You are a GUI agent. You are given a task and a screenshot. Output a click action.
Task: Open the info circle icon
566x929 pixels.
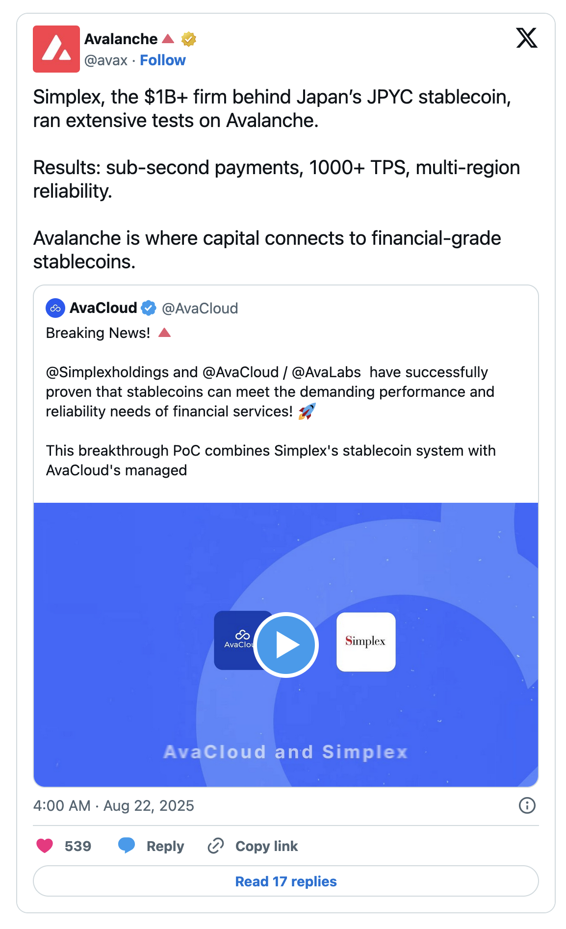click(527, 805)
